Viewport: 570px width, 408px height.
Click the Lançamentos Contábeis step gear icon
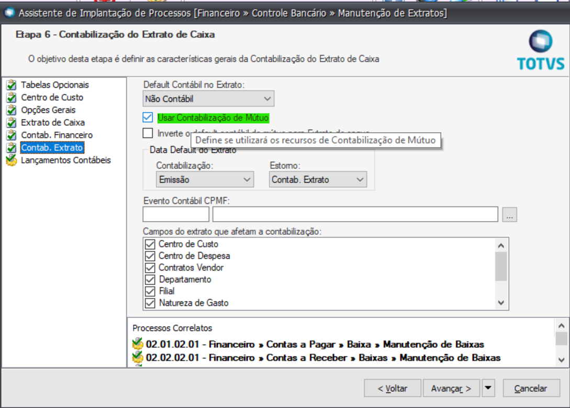(12, 160)
